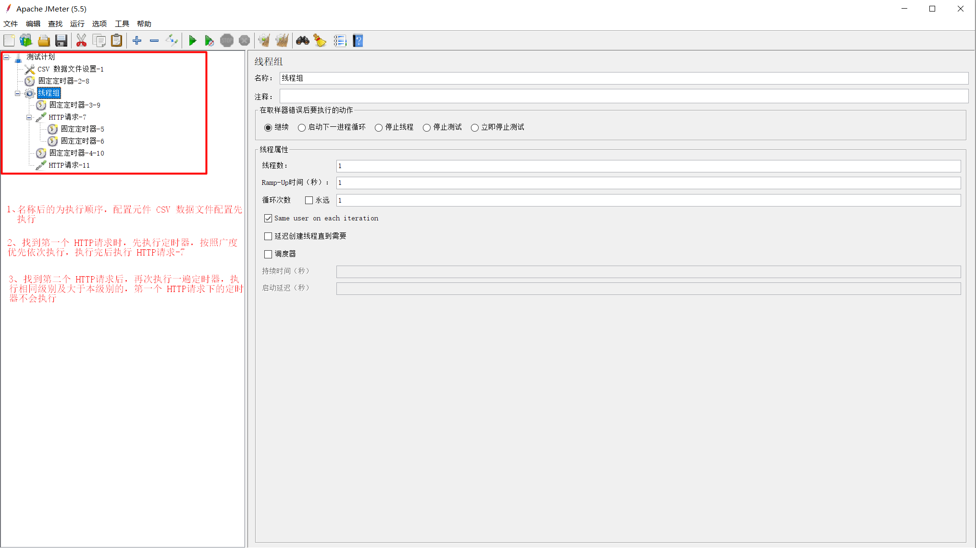Collapse the 测试计划 tree node
The image size is (976, 548).
[6, 57]
